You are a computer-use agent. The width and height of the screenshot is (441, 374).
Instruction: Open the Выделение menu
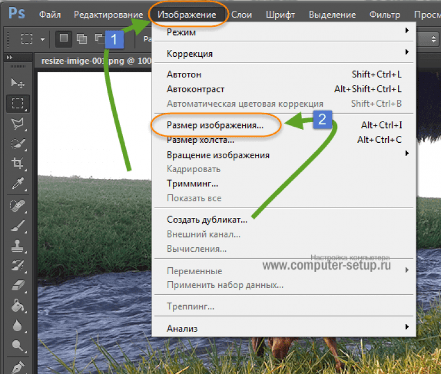tap(332, 14)
